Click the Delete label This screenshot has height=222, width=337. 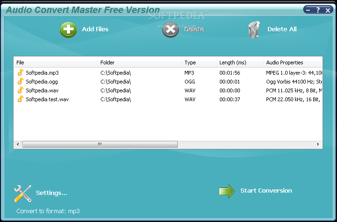[x=194, y=29]
